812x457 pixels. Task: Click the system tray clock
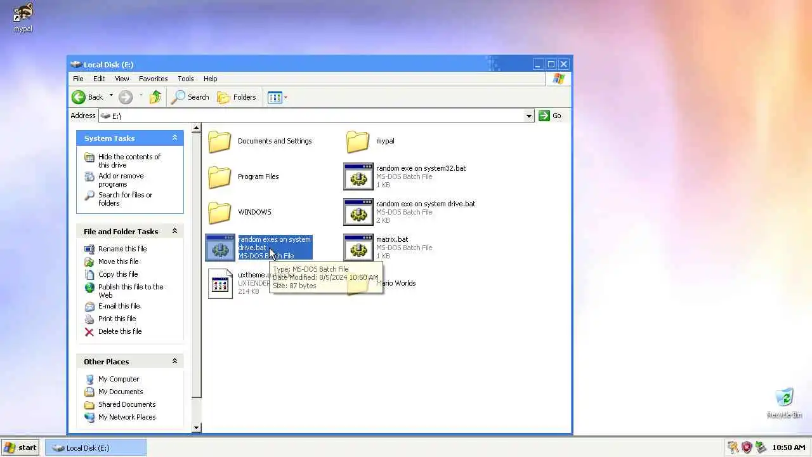(x=789, y=447)
